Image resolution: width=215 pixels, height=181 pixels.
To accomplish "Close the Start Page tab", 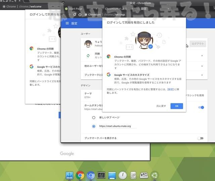I will 96,9.
